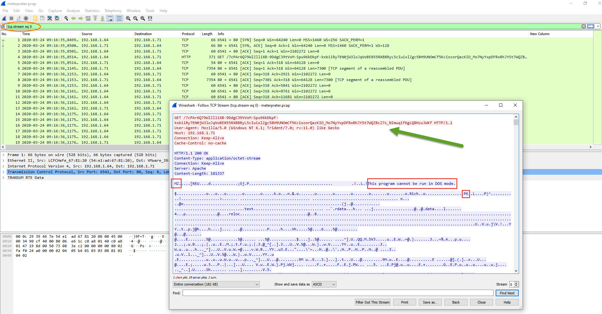602x314 pixels.
Task: Reload the capture file icon
Action: 57,18
